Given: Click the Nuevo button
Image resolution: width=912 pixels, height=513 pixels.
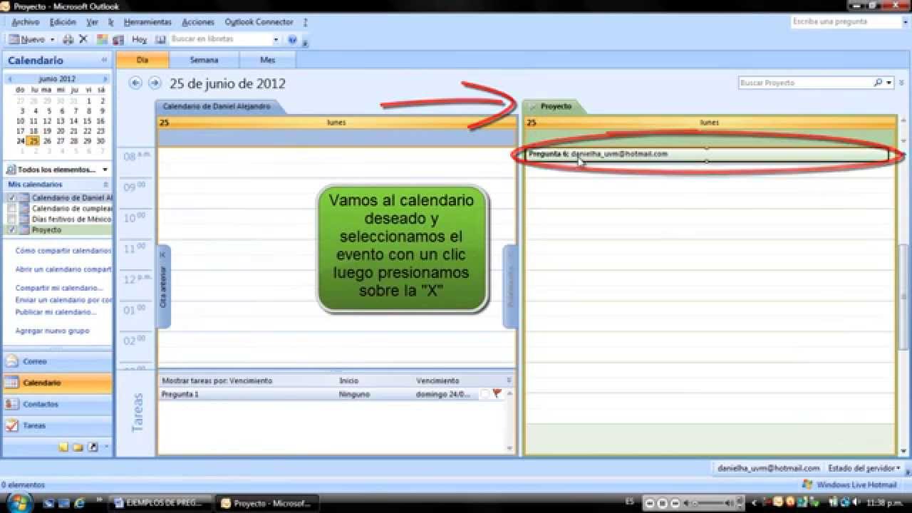Looking at the screenshot, I should [x=28, y=40].
